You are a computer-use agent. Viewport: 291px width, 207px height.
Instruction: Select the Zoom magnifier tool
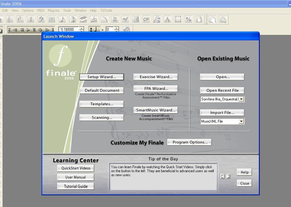(x=223, y=19)
